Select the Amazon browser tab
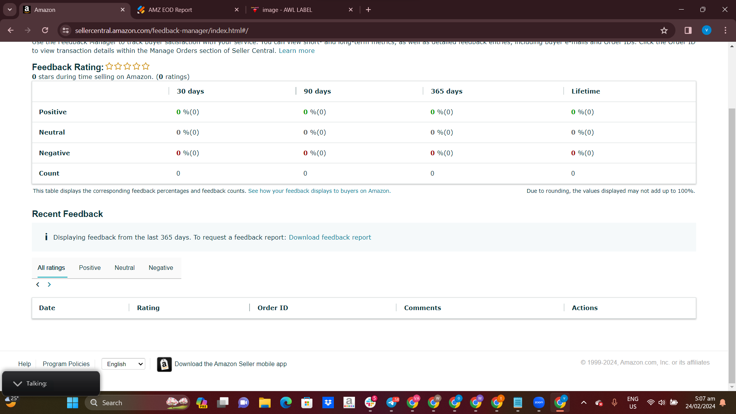736x414 pixels. (x=74, y=10)
